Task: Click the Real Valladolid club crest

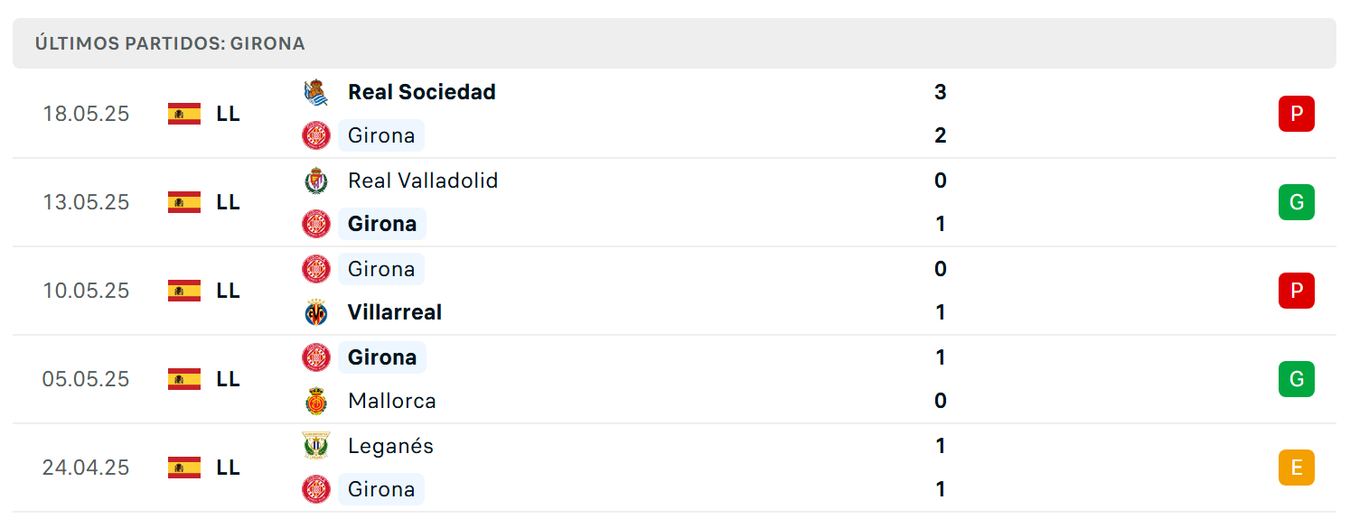Action: click(x=316, y=181)
